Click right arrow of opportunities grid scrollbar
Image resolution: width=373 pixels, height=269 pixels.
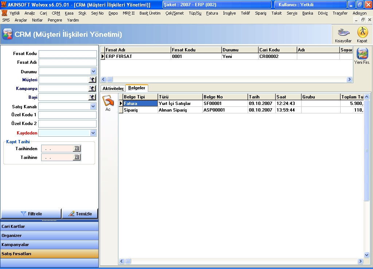click(x=349, y=79)
